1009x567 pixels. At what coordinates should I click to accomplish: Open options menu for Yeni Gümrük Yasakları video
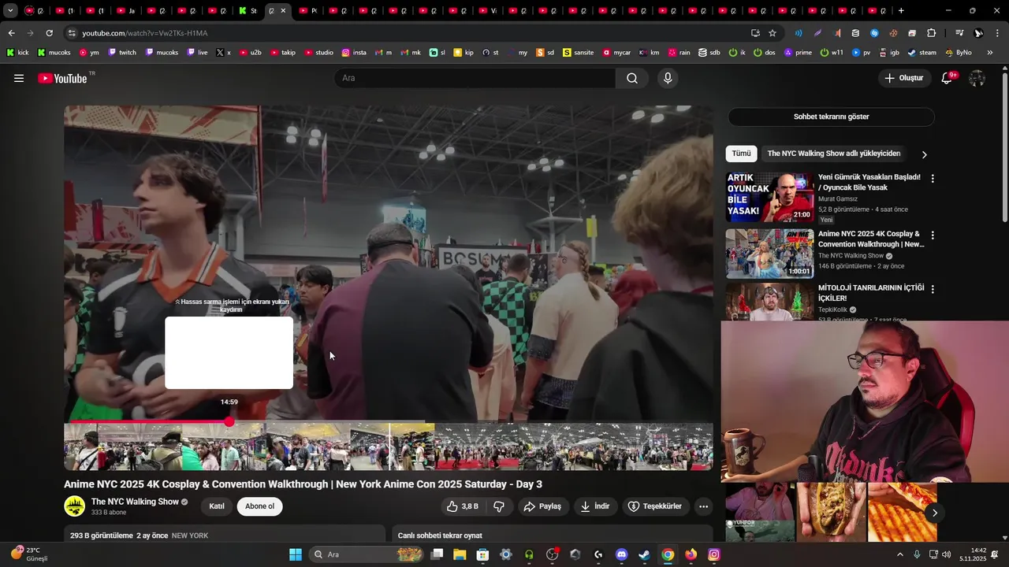(933, 179)
